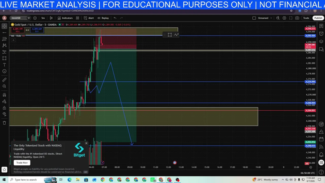Open favorites star toolbar at bottom left
The height and width of the screenshot is (183, 325).
coord(4,170)
